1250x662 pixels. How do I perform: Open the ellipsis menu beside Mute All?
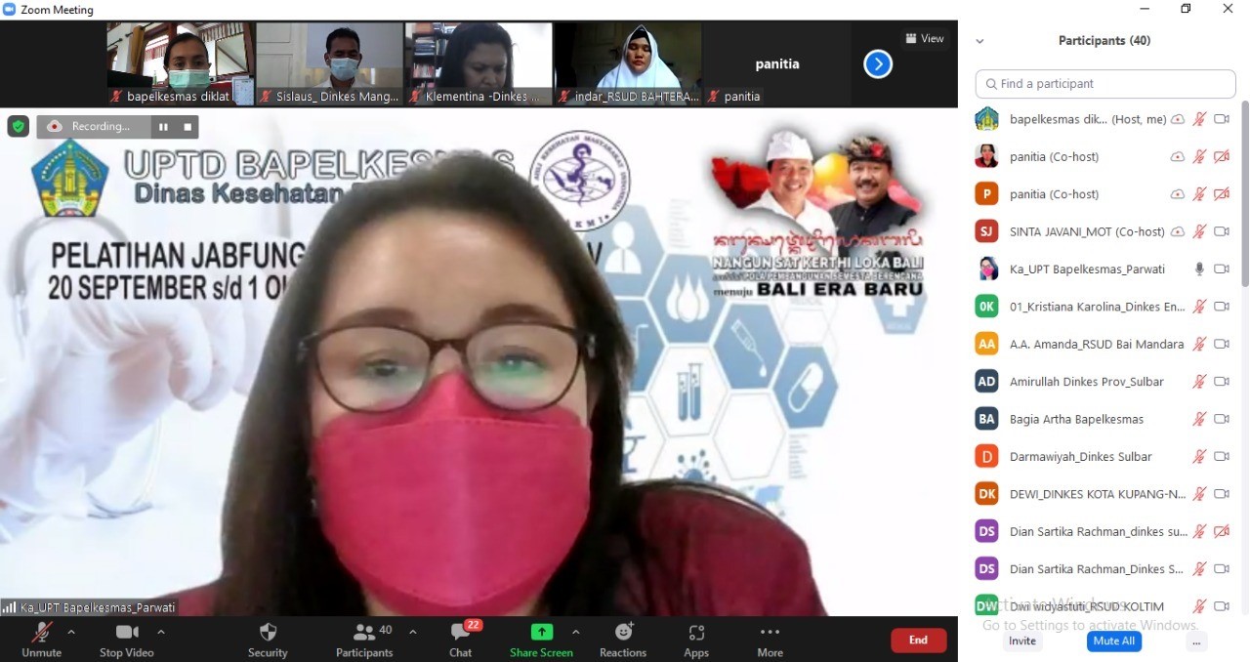[x=1197, y=641]
